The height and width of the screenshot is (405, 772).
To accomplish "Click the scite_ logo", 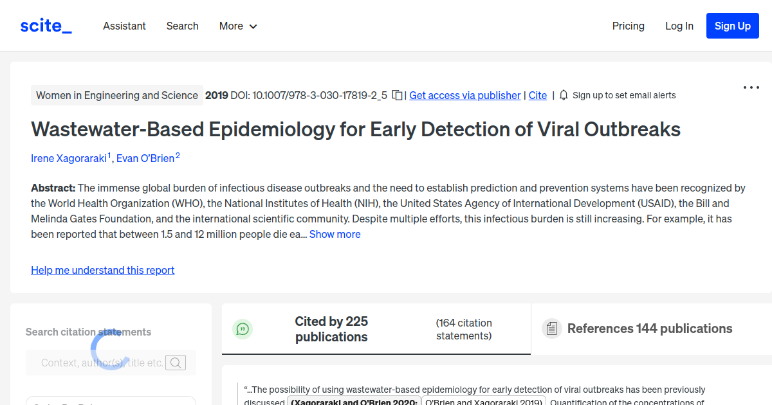I will (x=45, y=25).
